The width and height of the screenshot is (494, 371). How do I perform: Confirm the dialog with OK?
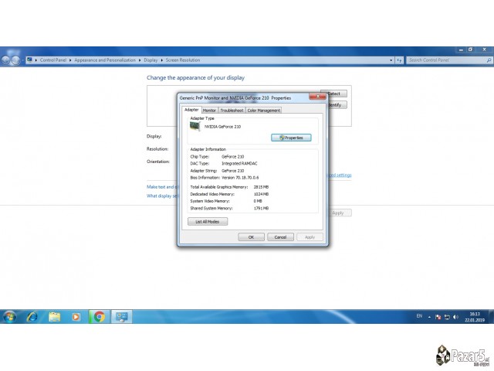click(x=251, y=237)
